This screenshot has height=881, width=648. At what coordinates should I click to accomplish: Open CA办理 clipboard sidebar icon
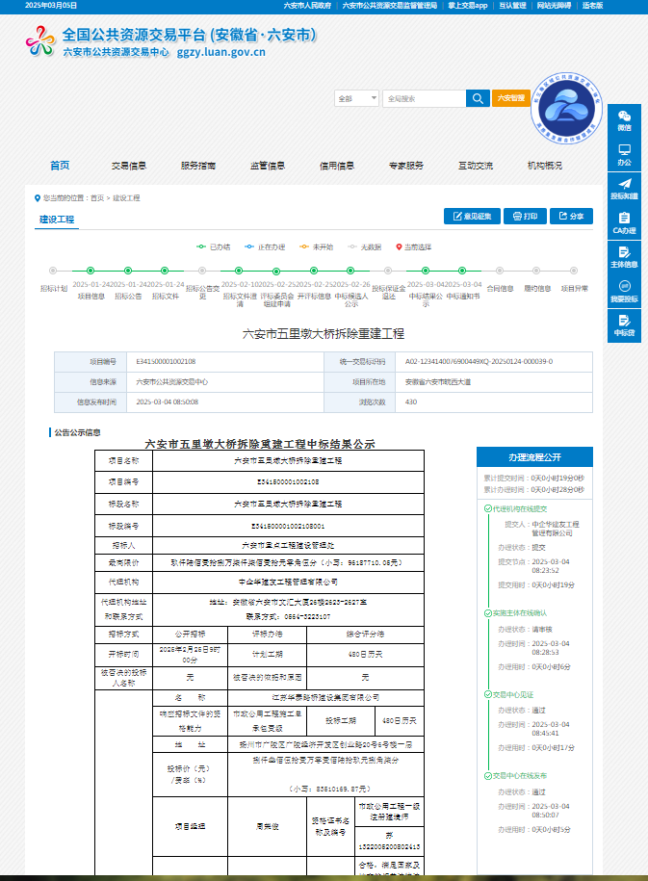pyautogui.click(x=624, y=223)
